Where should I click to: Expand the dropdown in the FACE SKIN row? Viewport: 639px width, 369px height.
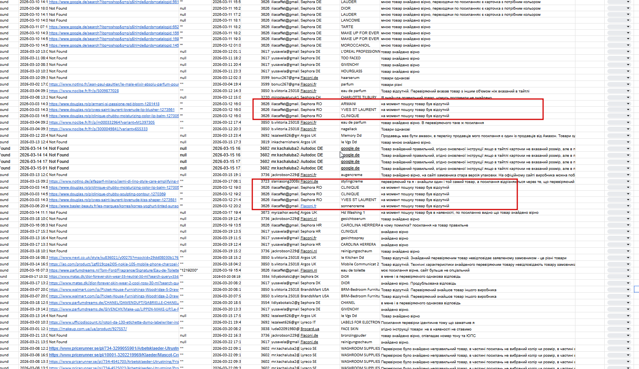(619, 329)
